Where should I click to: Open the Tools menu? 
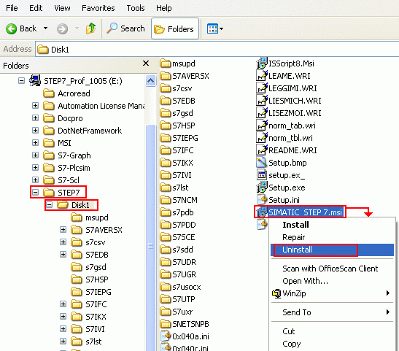[136, 8]
